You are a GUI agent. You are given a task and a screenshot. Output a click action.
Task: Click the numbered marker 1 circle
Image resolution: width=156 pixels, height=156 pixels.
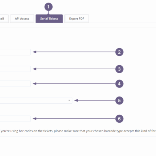click(x=49, y=7)
